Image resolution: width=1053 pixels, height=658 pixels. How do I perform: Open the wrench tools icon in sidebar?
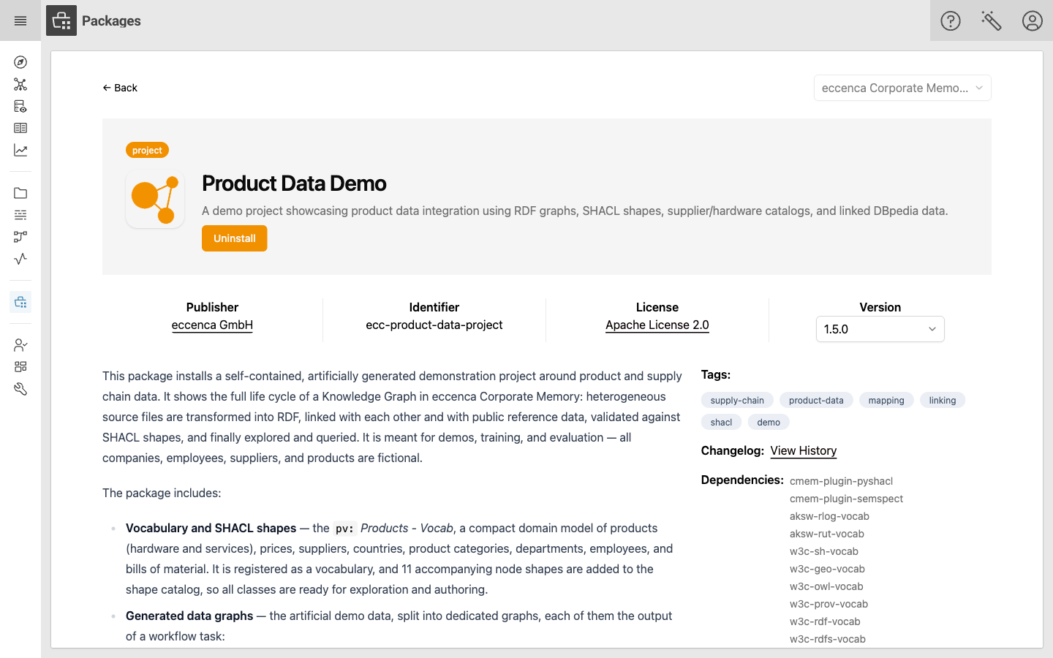20,389
